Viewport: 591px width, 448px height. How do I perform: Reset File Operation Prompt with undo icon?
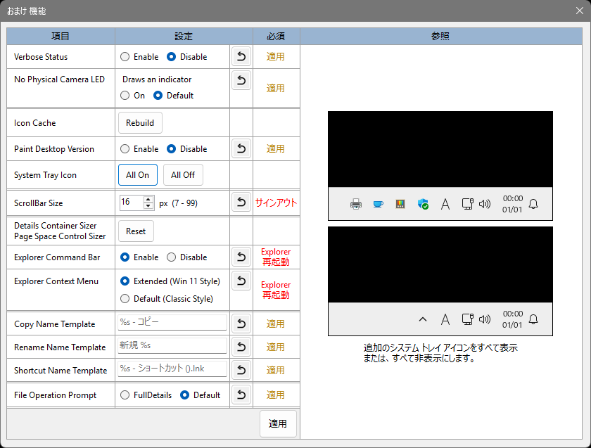[241, 395]
